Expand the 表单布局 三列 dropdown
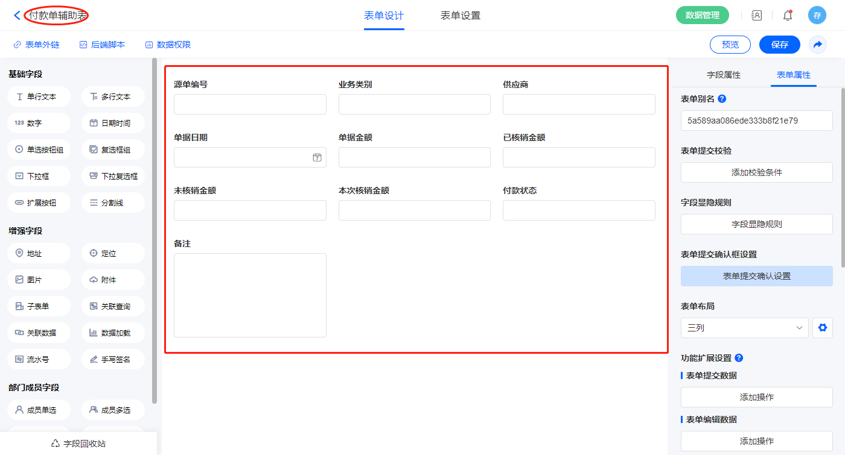 coord(744,328)
